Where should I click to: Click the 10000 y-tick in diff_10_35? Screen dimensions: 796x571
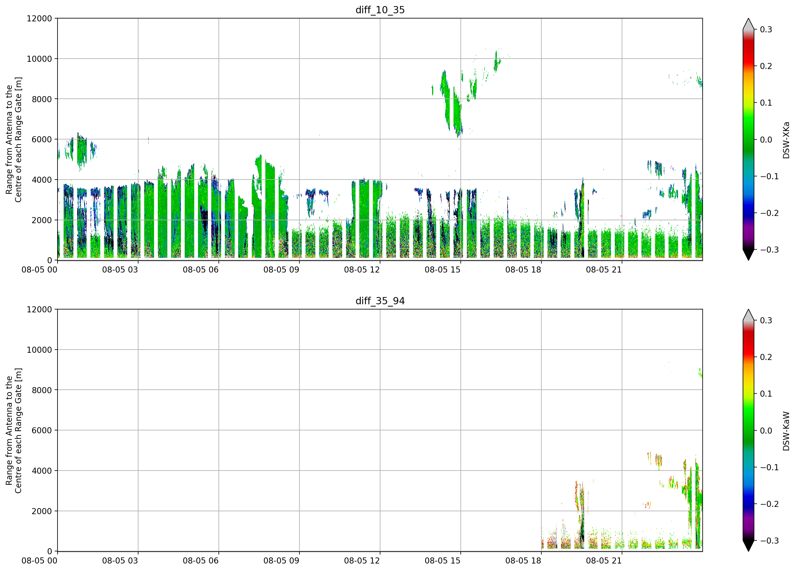39,59
